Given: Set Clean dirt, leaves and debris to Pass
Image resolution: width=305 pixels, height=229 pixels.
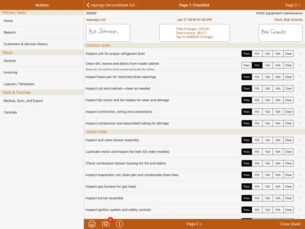Looking at the screenshot, I should coord(247,65).
